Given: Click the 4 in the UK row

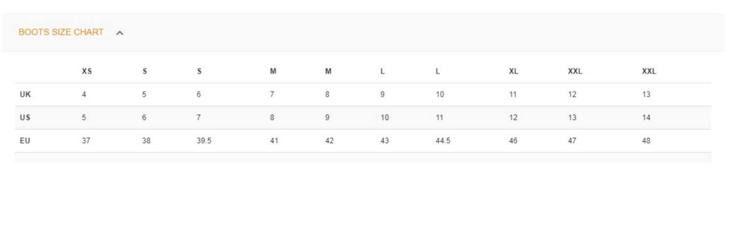Looking at the screenshot, I should point(84,95).
